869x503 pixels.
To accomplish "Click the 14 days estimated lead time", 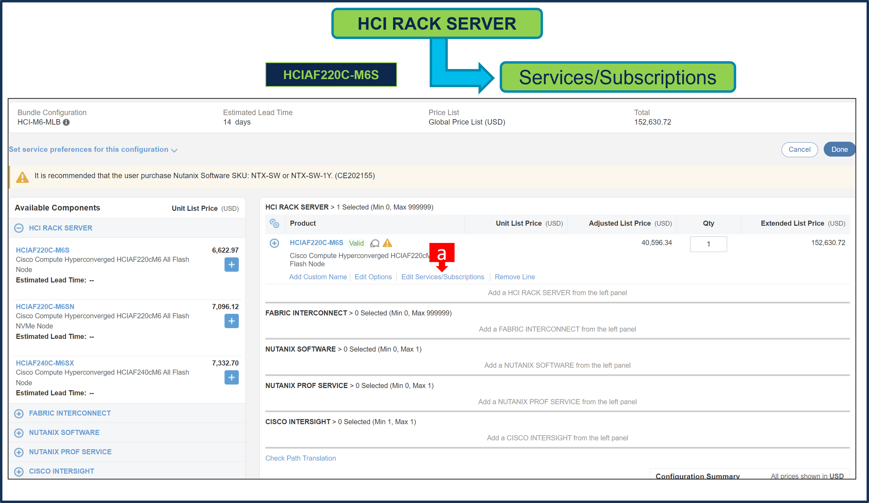I will click(236, 122).
